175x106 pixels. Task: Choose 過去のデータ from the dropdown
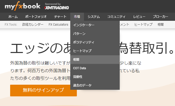click(82, 85)
